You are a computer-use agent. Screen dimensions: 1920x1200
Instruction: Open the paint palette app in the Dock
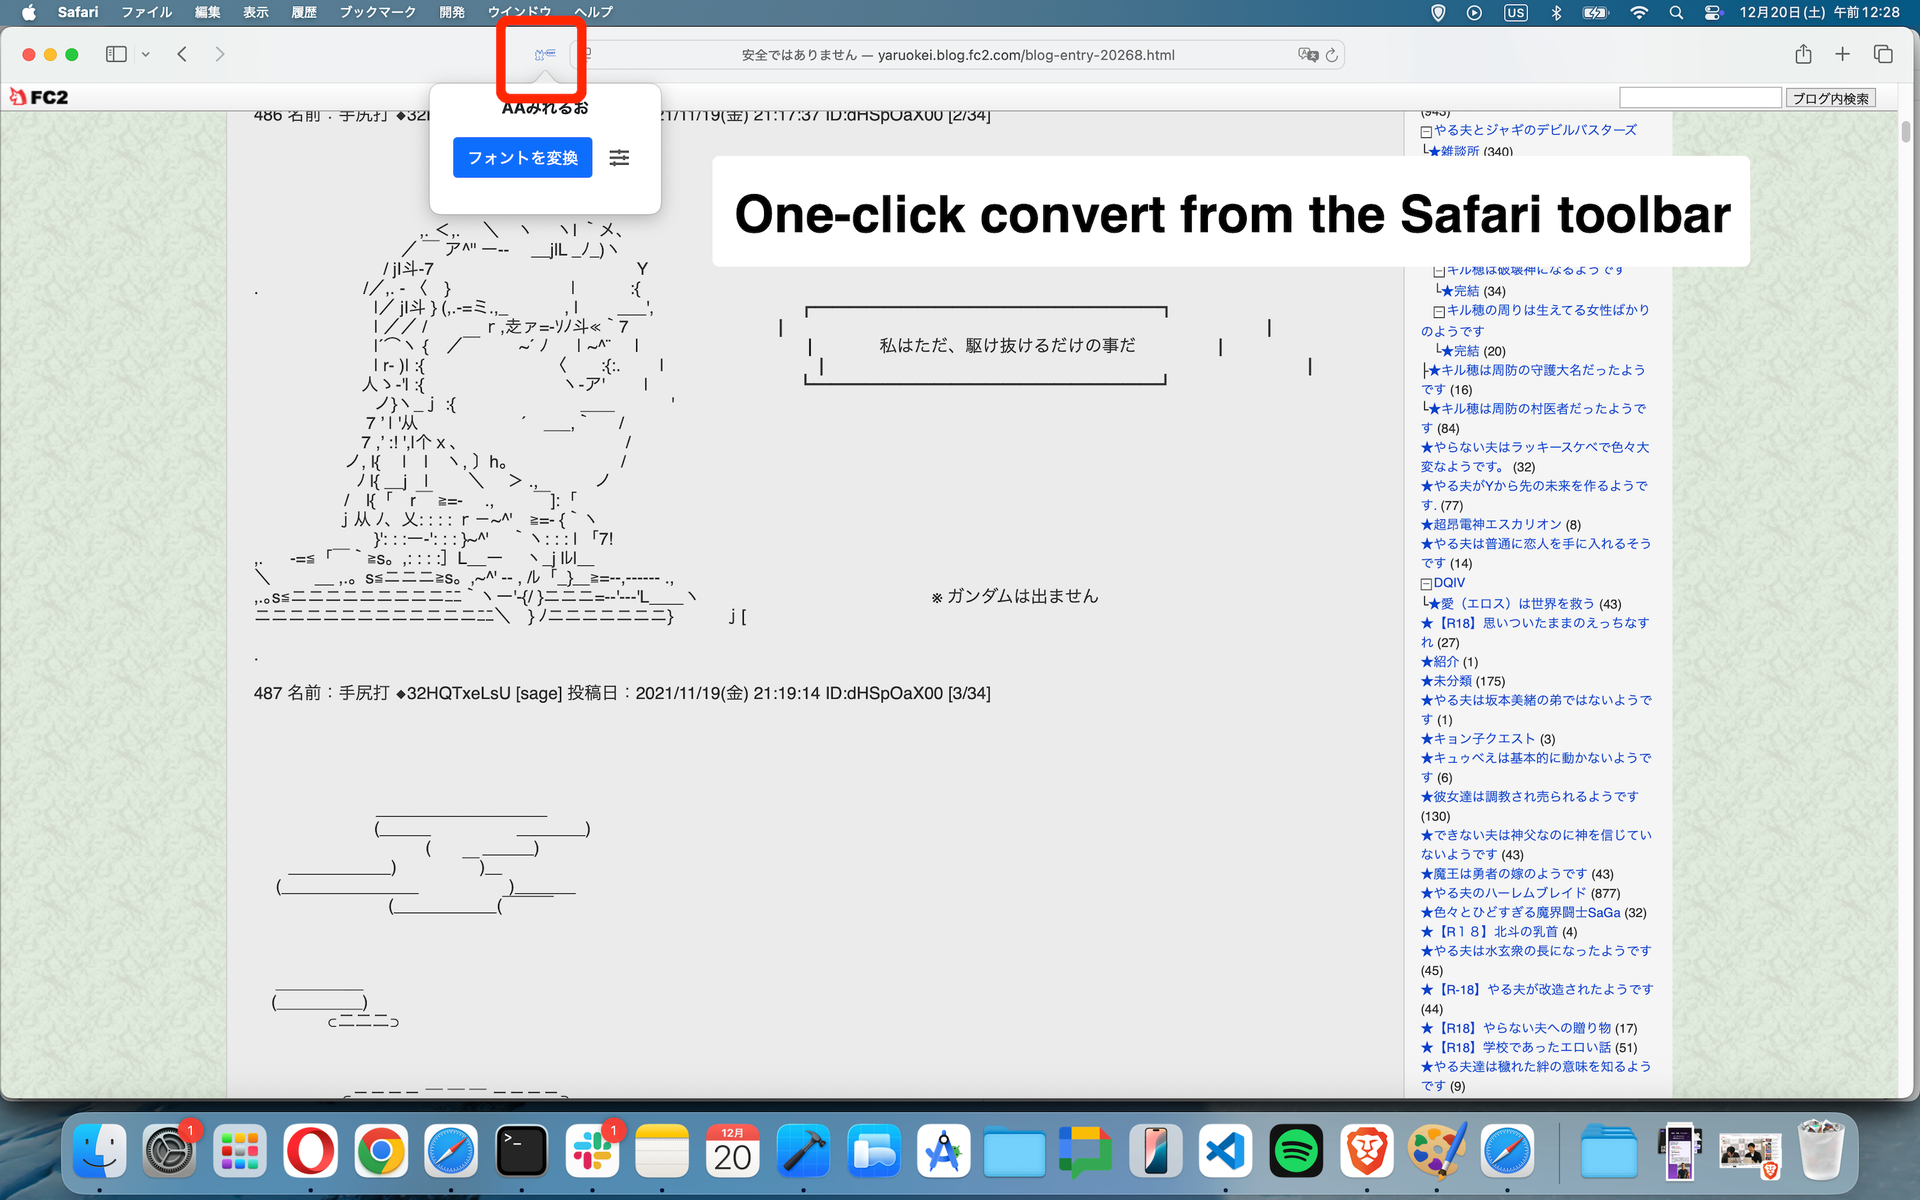click(1436, 1150)
